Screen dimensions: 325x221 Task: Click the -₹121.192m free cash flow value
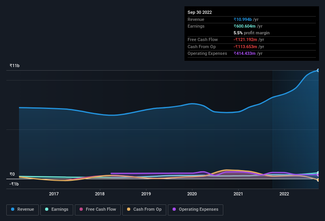pyautogui.click(x=245, y=39)
